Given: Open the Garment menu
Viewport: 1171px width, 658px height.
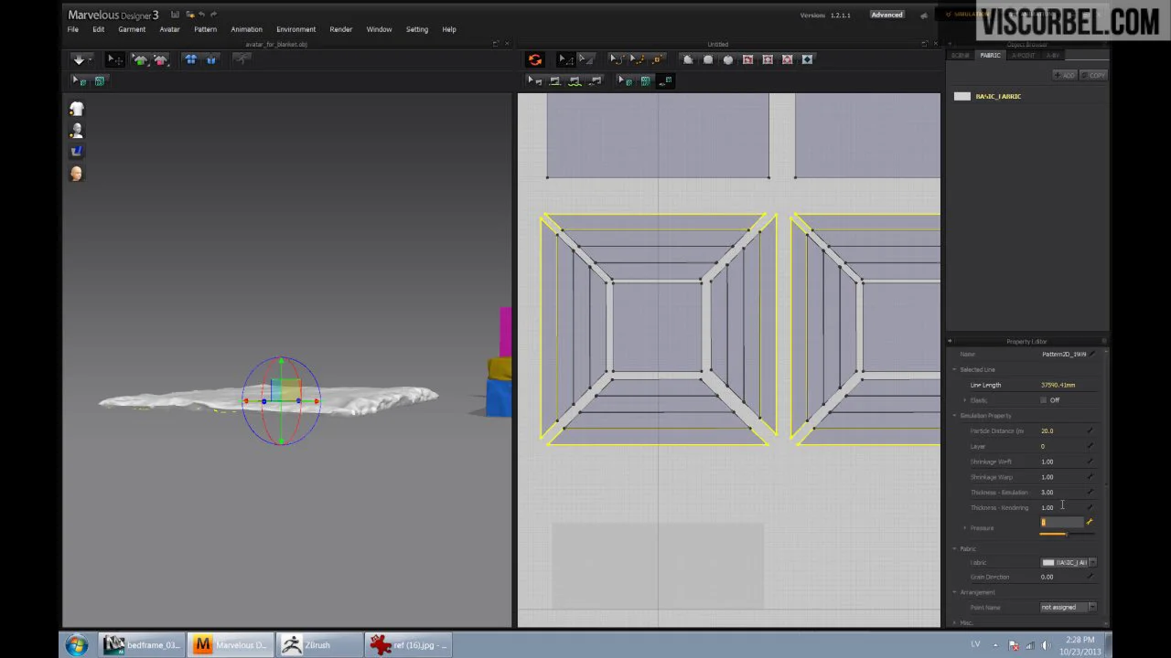Looking at the screenshot, I should point(132,29).
